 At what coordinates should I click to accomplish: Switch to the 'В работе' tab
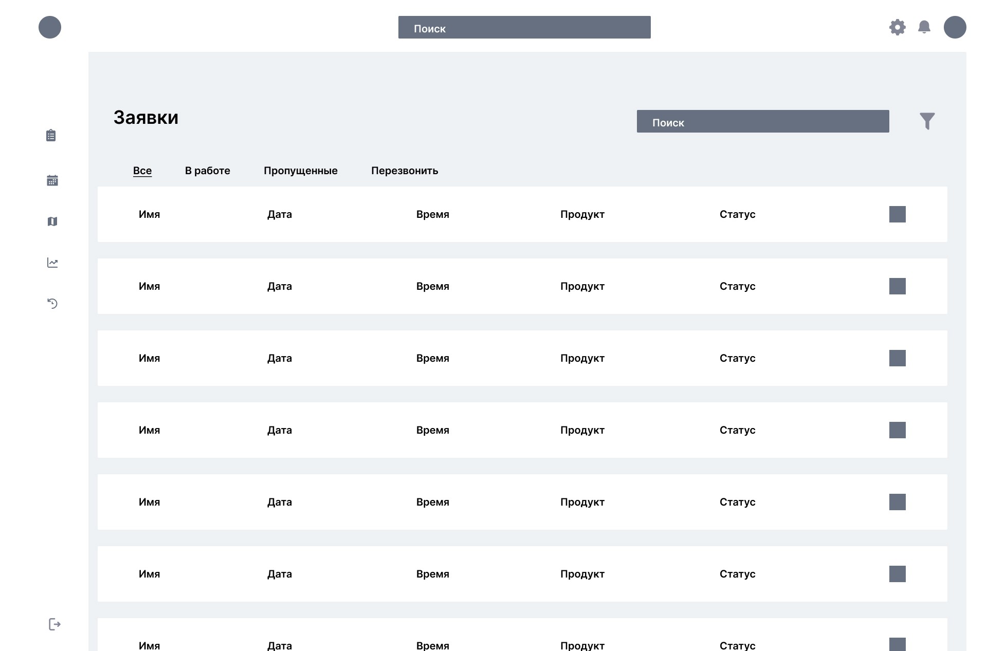(208, 171)
